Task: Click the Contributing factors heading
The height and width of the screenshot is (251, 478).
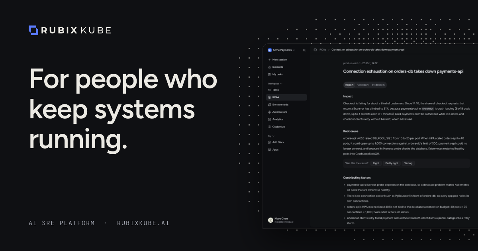Action: pyautogui.click(x=357, y=178)
